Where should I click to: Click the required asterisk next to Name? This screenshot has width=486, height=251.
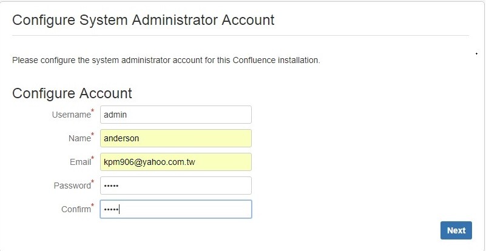[x=93, y=135]
